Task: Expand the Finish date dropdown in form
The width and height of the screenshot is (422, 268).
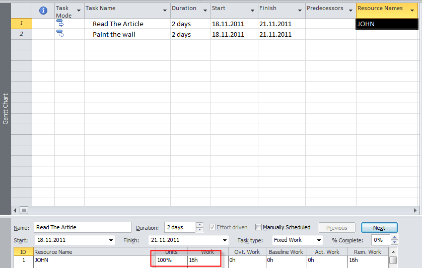Action: (x=225, y=240)
